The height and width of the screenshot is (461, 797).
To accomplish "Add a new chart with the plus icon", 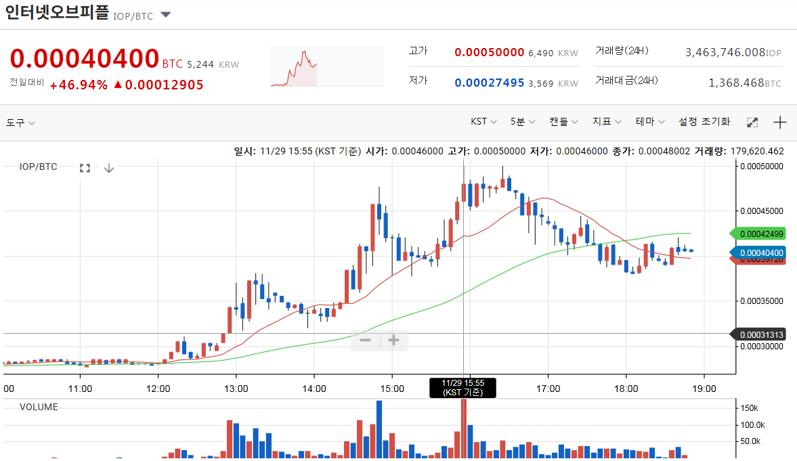I will [x=779, y=123].
